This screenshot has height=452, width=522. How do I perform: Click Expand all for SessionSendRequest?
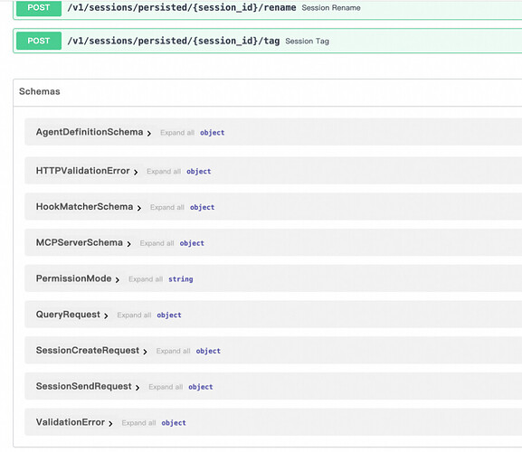pos(166,387)
